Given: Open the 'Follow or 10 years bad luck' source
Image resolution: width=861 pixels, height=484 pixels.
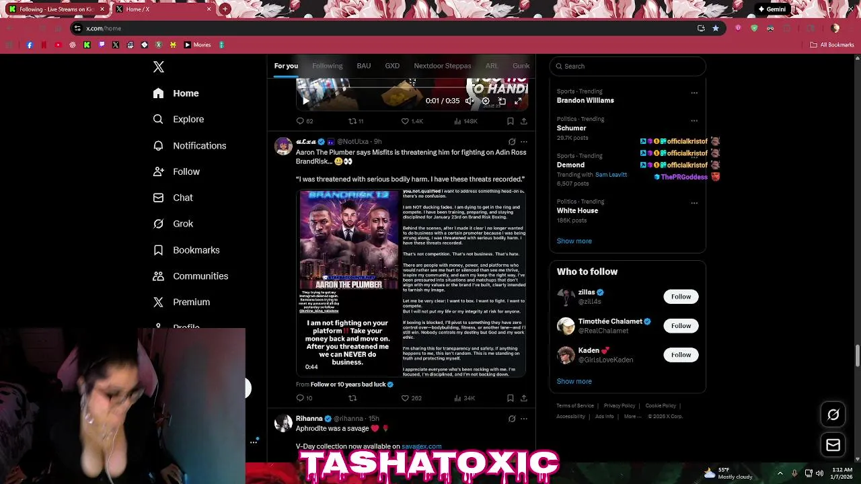Looking at the screenshot, I should tap(348, 385).
